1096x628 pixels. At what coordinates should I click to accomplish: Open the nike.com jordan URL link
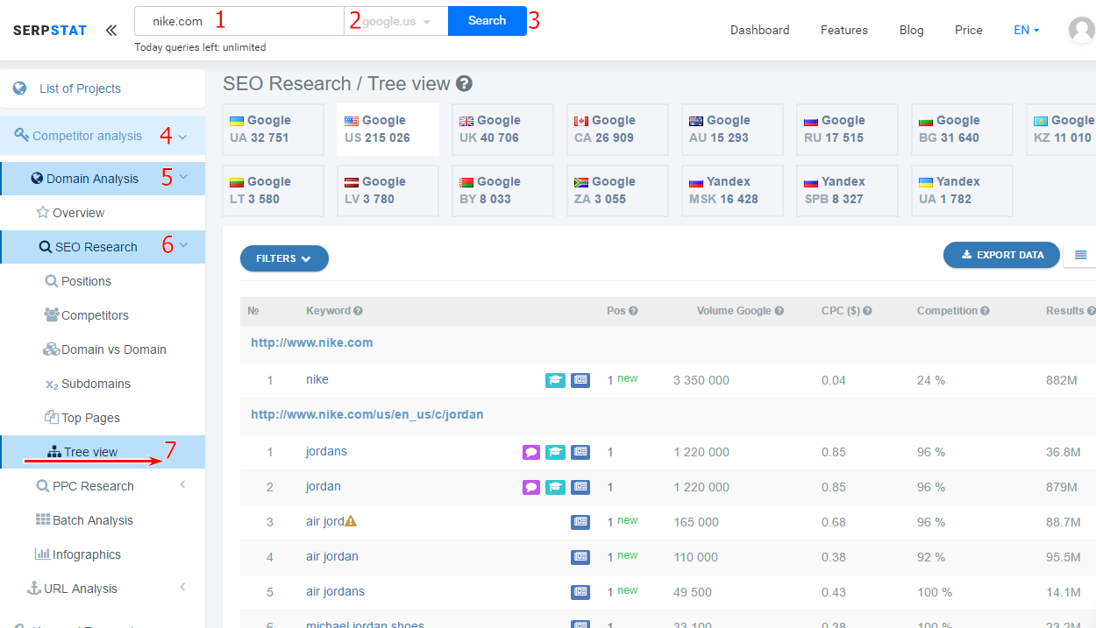[x=367, y=414]
